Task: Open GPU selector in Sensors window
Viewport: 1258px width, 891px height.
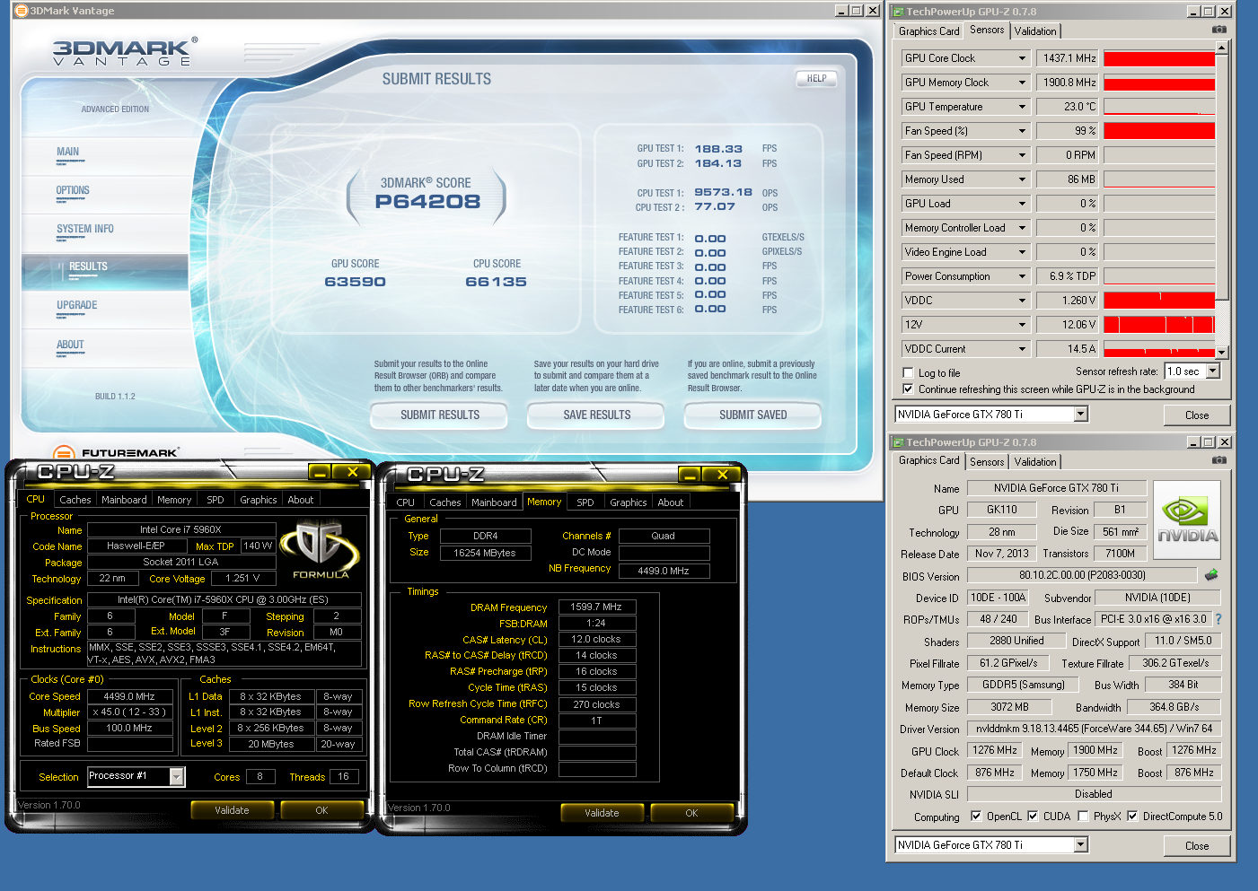Action: 1081,414
